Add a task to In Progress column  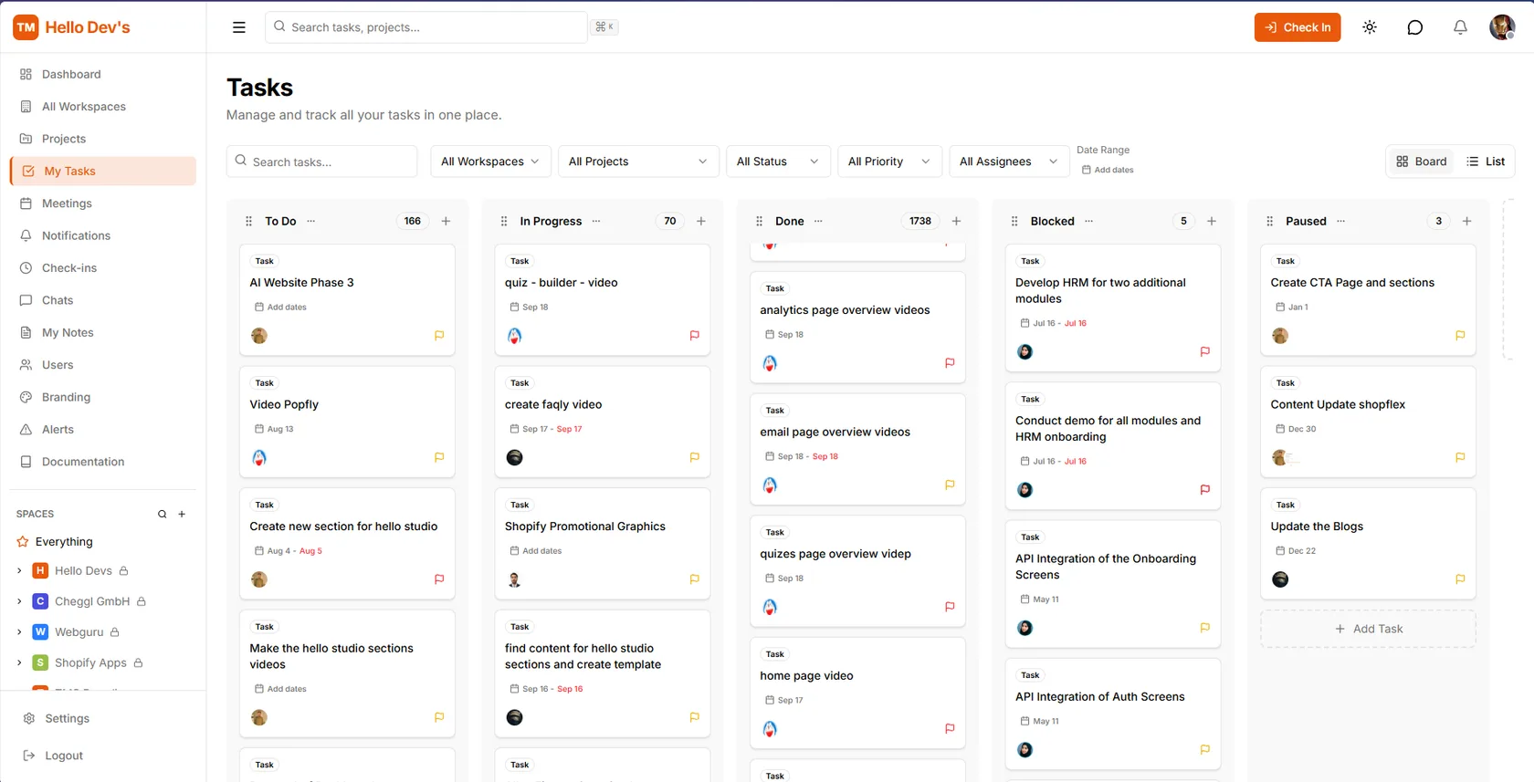pos(701,222)
